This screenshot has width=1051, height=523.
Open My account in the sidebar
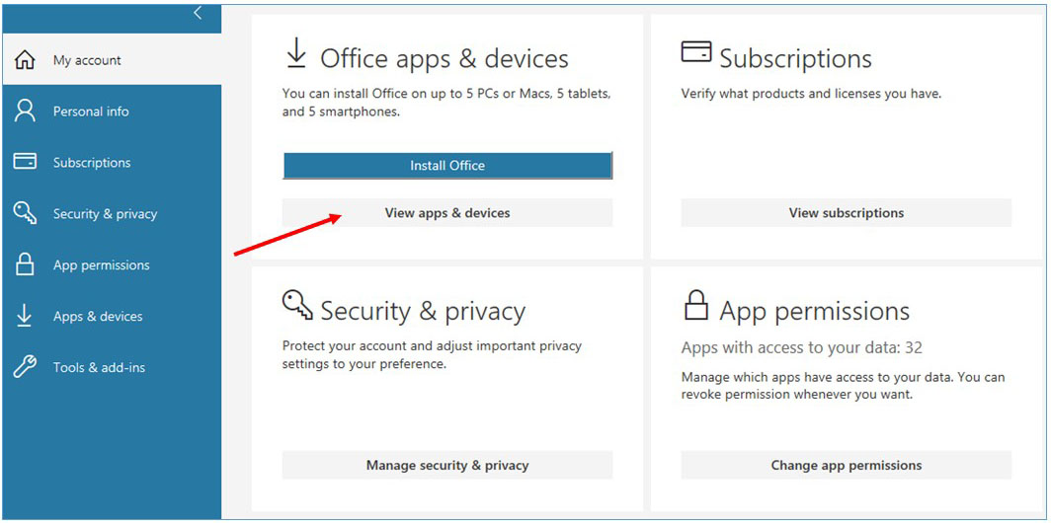(87, 60)
